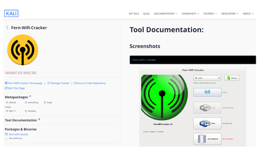This screenshot has height=152, width=258.
Task: Jump to the Tool Documentation section in sidebar
Action: point(21,120)
